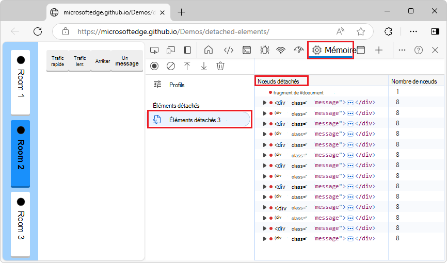
Task: Select the Éléments détachés 3 profile
Action: pos(199,120)
